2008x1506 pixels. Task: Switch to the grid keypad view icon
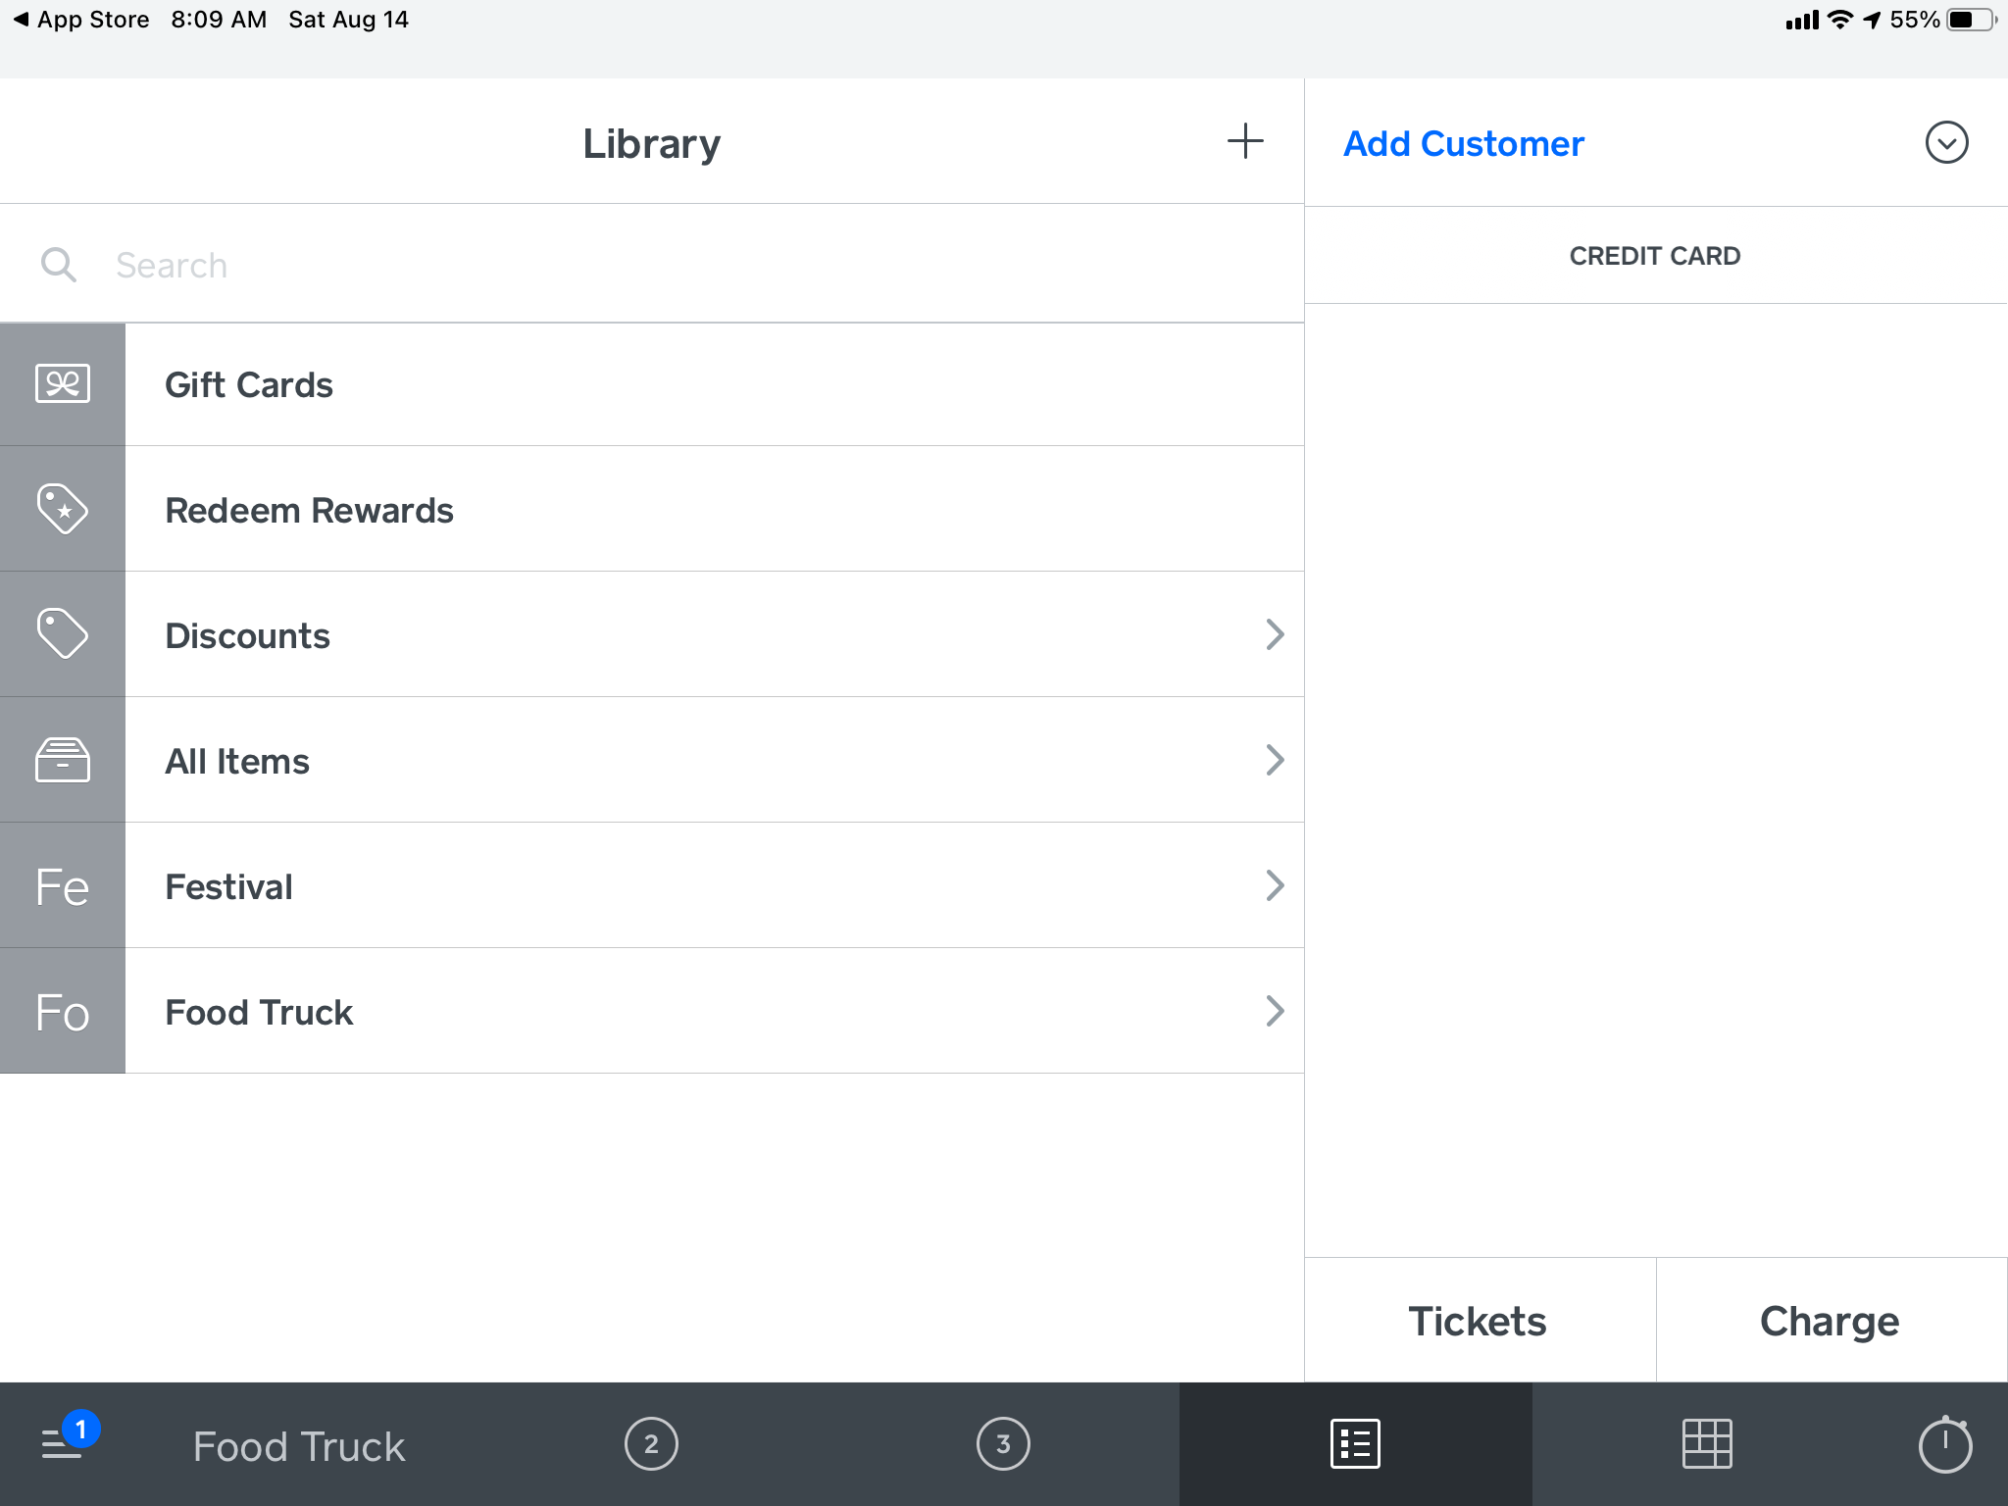(x=1707, y=1443)
